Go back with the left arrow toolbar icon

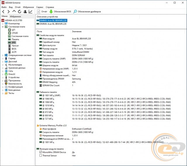pos(3,12)
